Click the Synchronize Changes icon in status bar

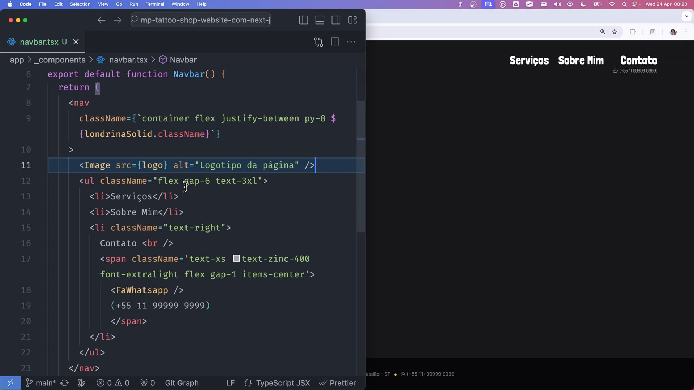point(64,383)
